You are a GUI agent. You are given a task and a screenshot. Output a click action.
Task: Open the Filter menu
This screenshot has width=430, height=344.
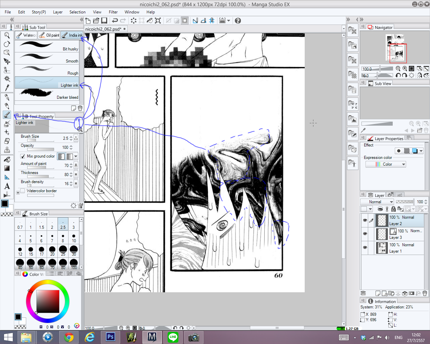(113, 12)
